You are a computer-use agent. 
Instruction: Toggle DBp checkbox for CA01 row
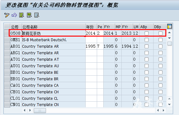[x=160, y=85]
